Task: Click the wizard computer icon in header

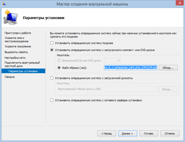Action: [x=10, y=17]
